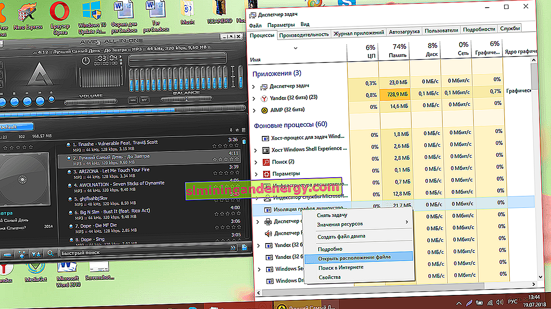The width and height of the screenshot is (551, 309).
Task: Click the Параметры process gear icon
Action: tap(266, 174)
